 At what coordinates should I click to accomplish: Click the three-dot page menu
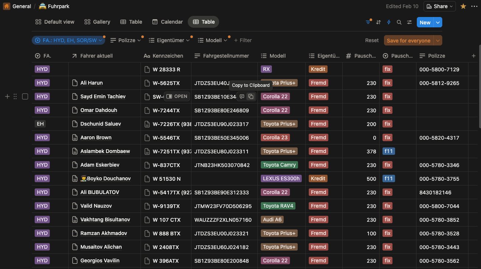pyautogui.click(x=474, y=6)
